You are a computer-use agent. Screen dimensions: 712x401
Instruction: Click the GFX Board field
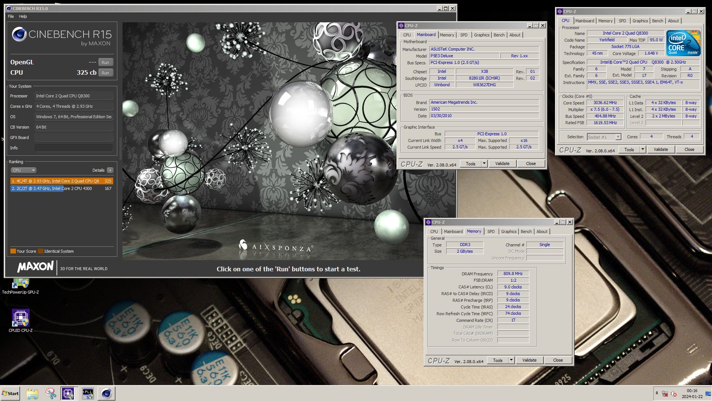click(74, 138)
